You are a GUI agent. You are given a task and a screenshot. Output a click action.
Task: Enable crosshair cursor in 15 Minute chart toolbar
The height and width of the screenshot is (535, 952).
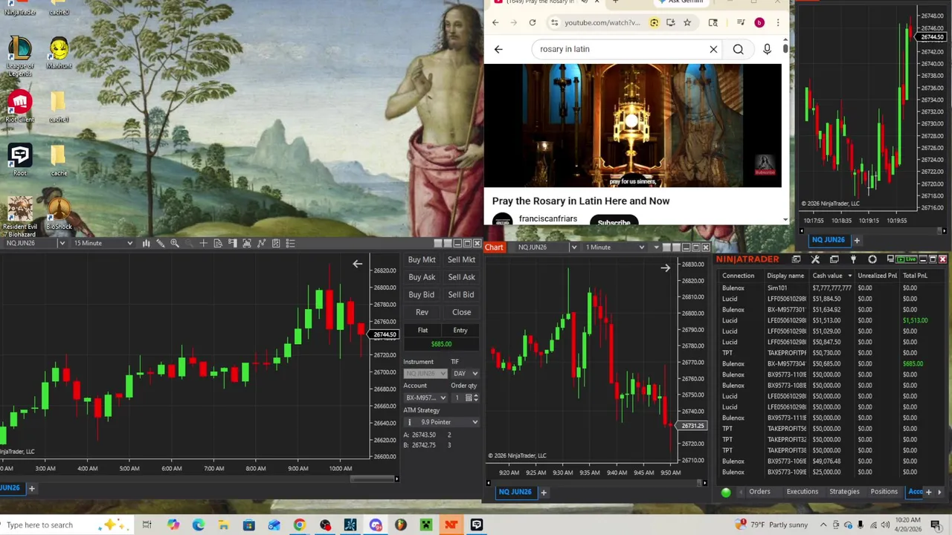204,243
